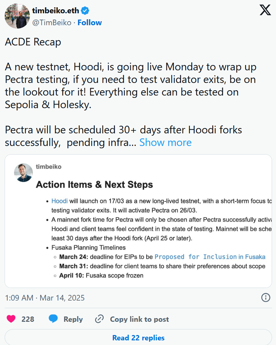Click the blue verified badge

point(85,11)
